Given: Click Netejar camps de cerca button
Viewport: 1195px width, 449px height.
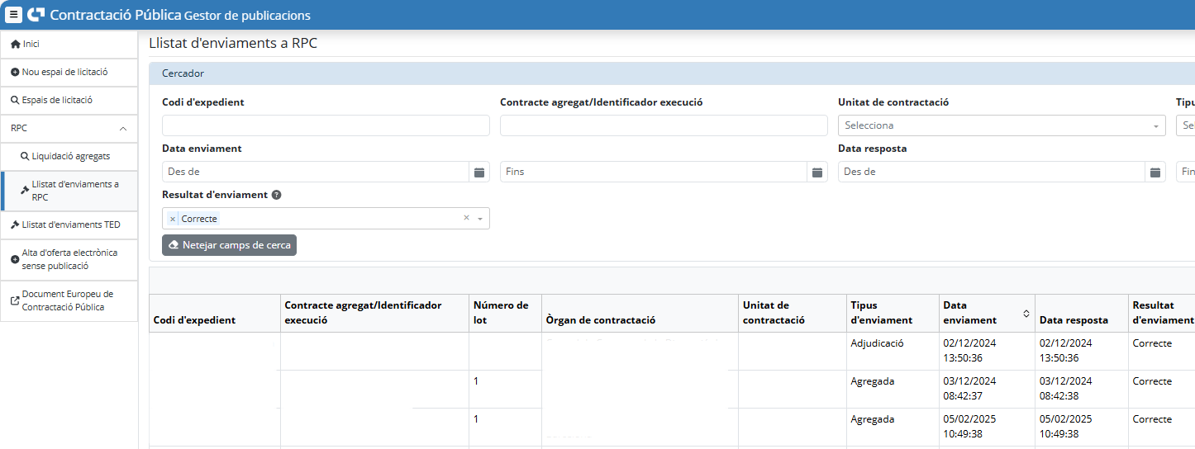Looking at the screenshot, I should click(229, 246).
